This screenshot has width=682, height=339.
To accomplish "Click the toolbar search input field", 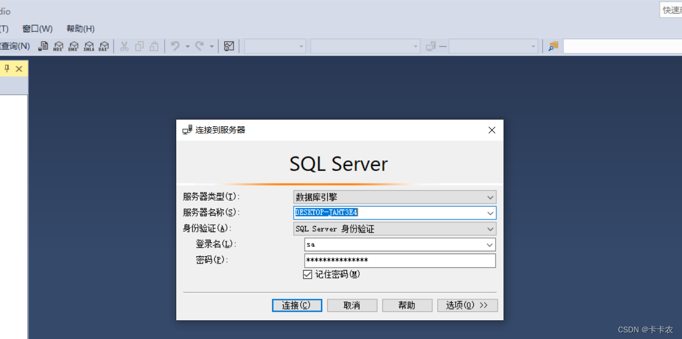I will [x=622, y=46].
